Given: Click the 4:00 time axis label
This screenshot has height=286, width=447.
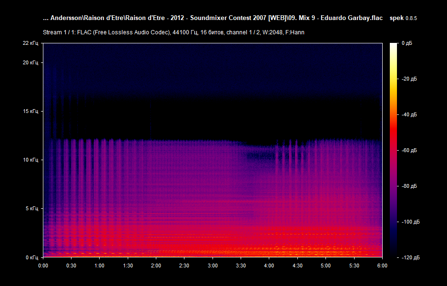Looking at the screenshot, I should tap(269, 266).
